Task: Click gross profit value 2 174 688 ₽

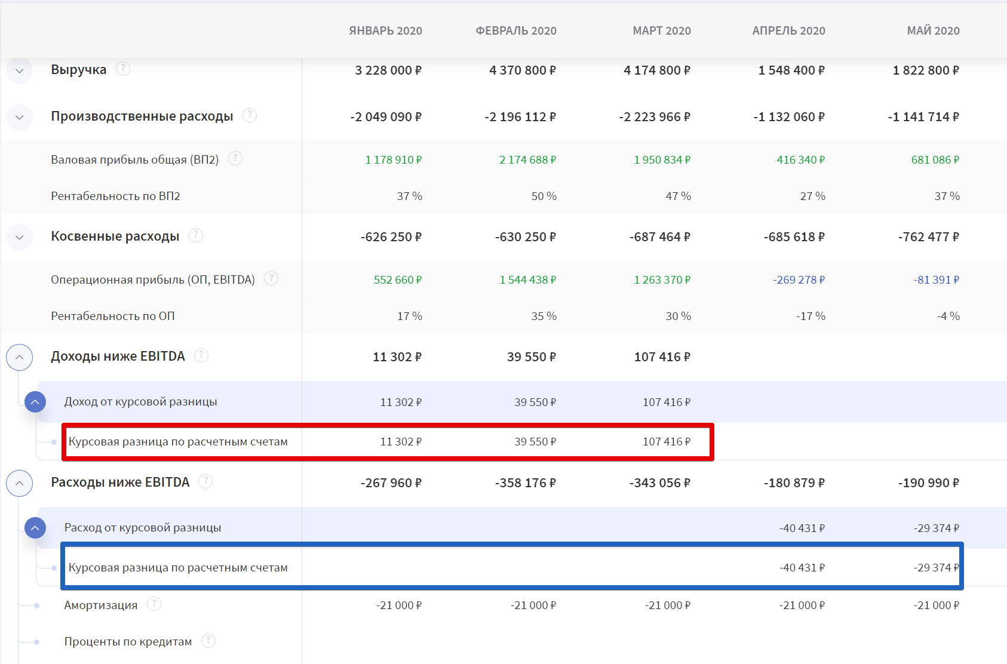Action: (x=528, y=160)
